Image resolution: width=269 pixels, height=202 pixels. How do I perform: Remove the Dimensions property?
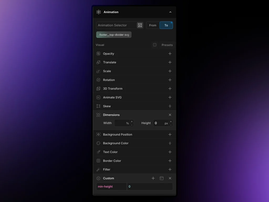(170, 115)
